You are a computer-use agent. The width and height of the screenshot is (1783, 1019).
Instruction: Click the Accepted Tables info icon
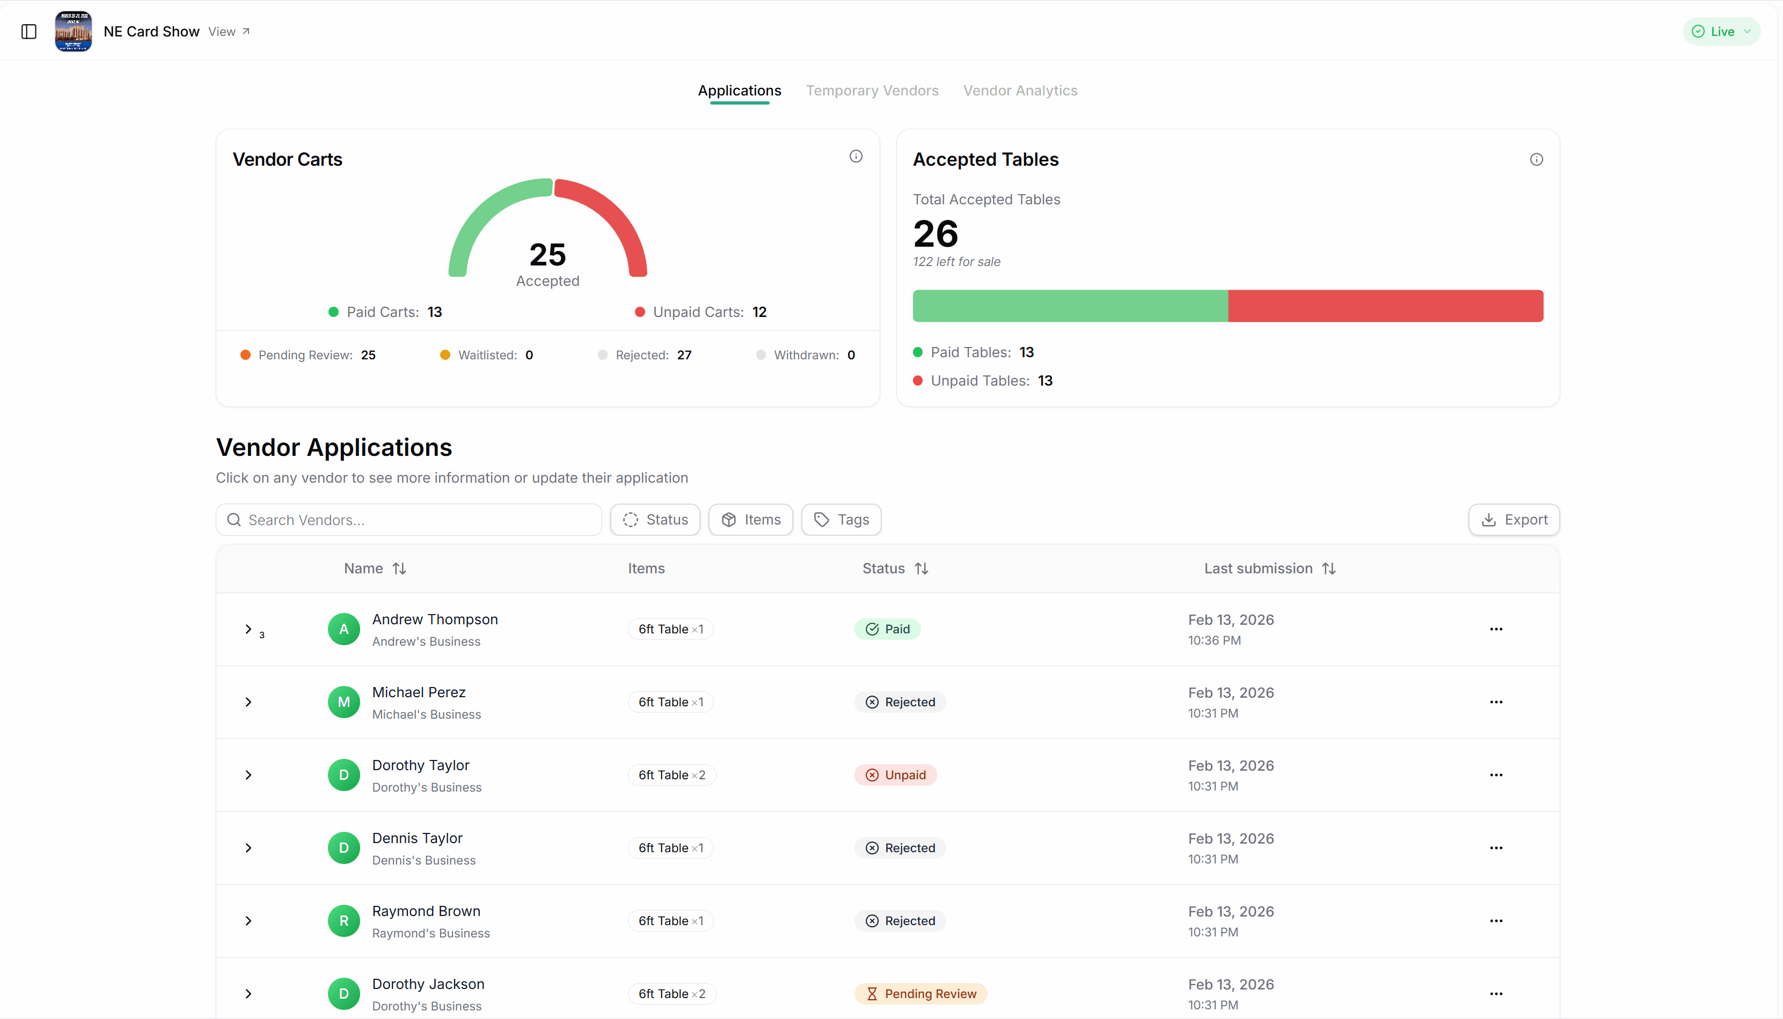[x=1536, y=160]
